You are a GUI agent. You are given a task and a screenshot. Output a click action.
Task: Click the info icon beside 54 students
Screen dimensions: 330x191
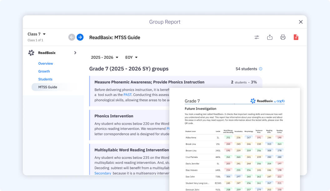261,69
